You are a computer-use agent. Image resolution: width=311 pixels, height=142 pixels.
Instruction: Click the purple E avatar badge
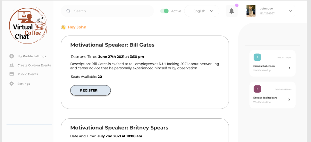pyautogui.click(x=257, y=89)
